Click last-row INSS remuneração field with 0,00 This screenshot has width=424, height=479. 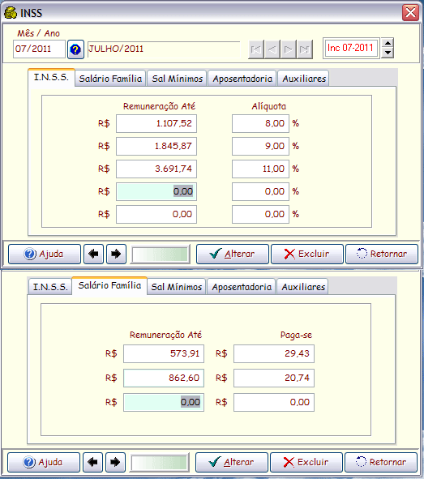click(x=156, y=214)
